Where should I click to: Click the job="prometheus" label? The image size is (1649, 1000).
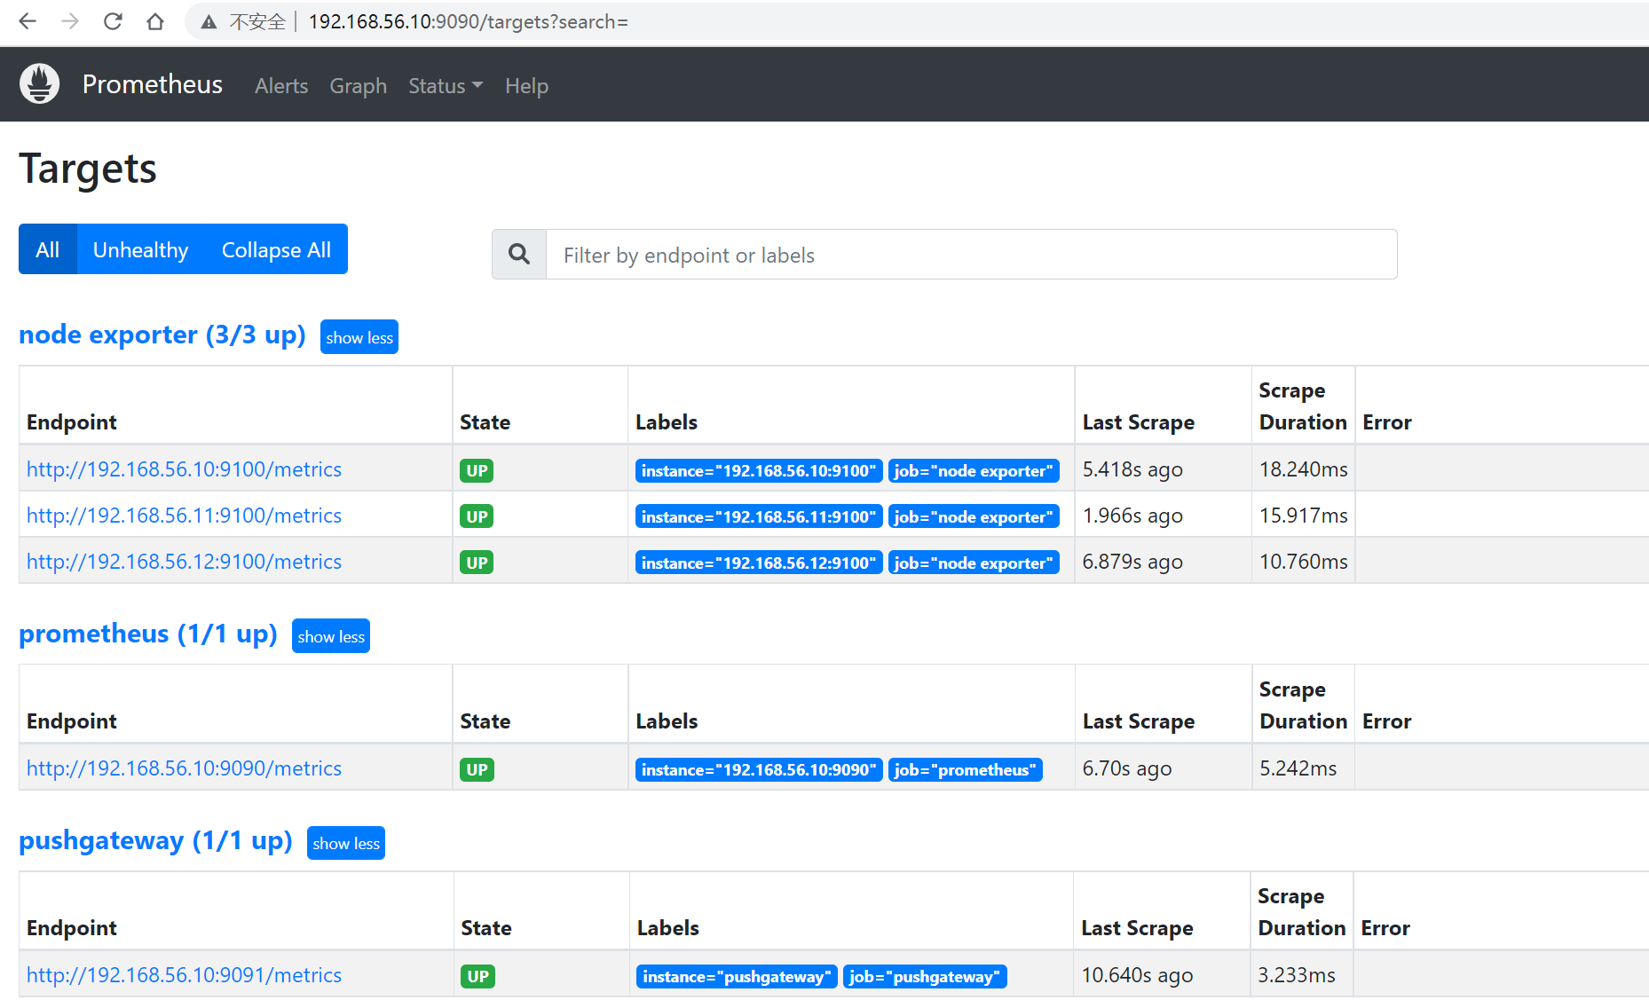coord(966,769)
